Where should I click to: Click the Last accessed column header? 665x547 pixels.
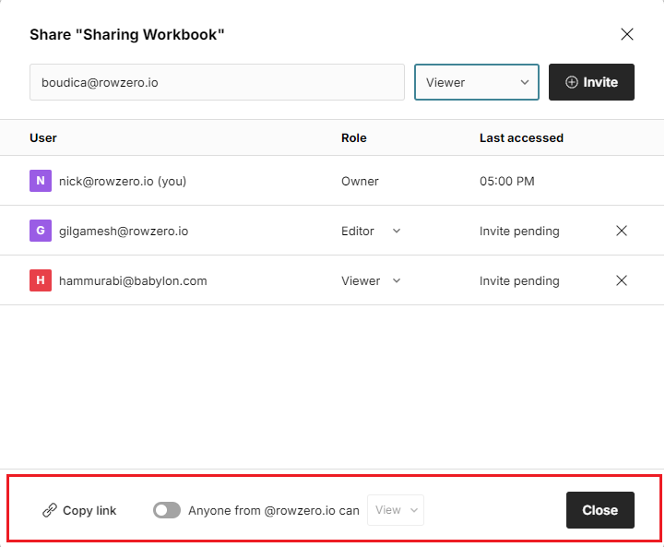[x=521, y=137]
